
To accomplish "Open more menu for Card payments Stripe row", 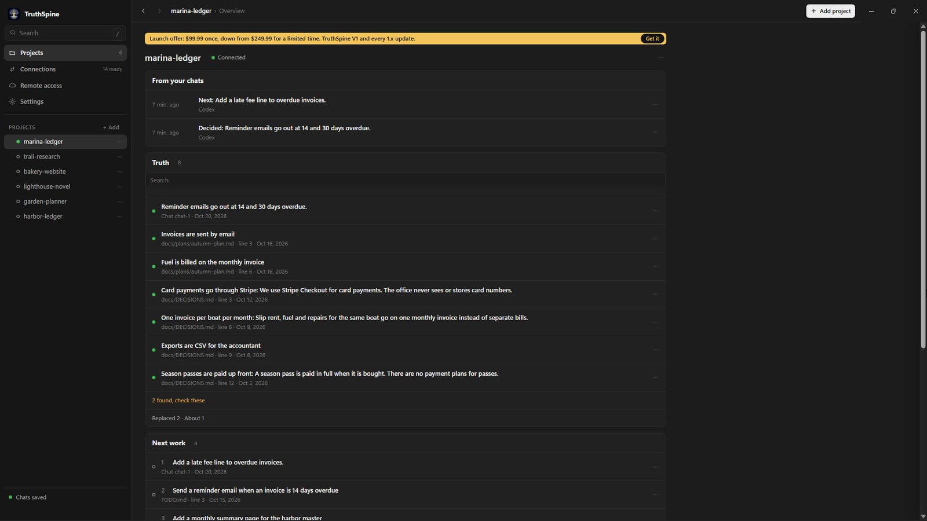I will pyautogui.click(x=655, y=295).
